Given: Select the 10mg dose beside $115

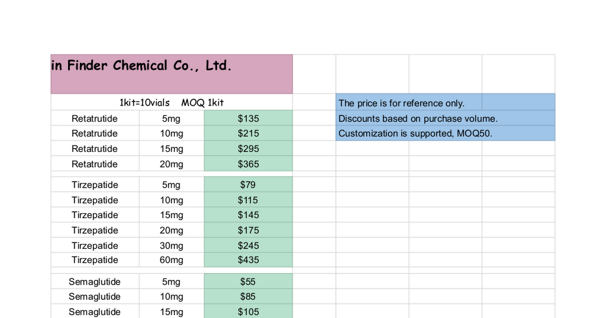Looking at the screenshot, I should point(171,200).
